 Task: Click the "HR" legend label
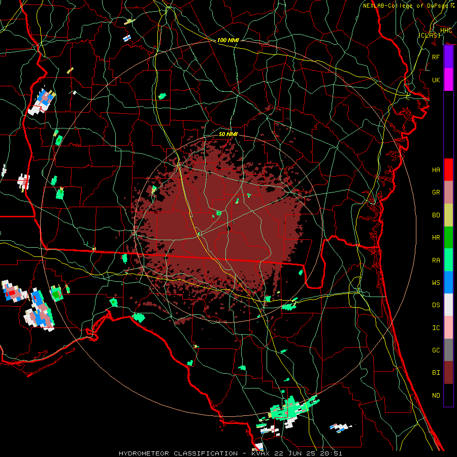point(436,238)
